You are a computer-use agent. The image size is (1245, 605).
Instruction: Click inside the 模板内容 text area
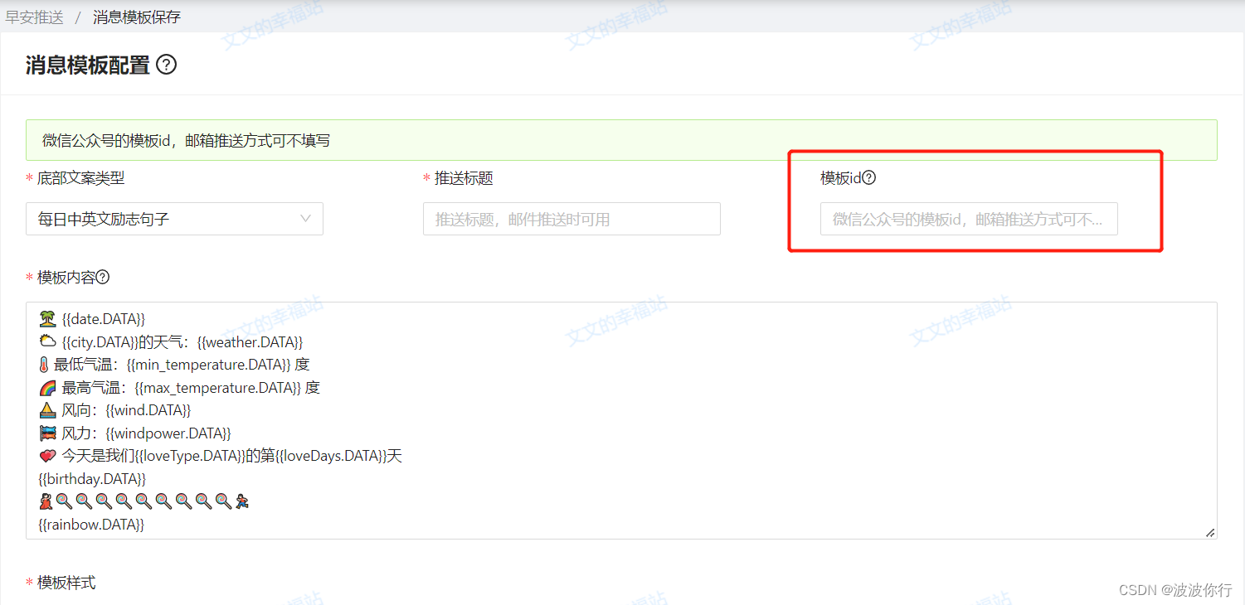tap(621, 420)
